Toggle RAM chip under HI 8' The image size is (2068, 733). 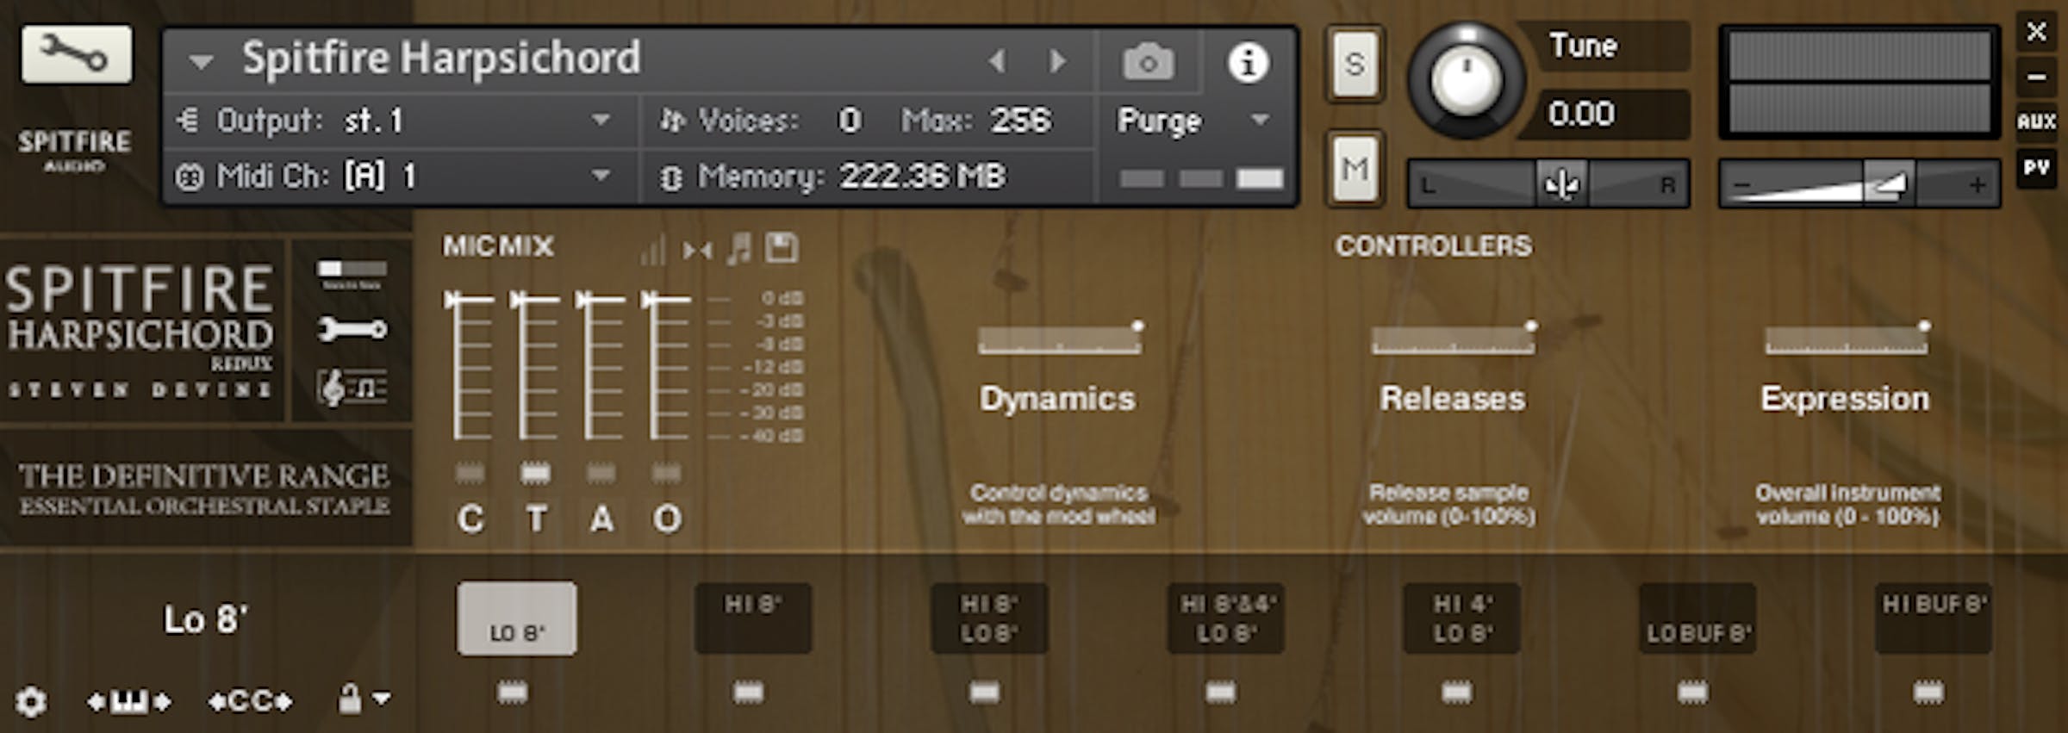tap(748, 693)
